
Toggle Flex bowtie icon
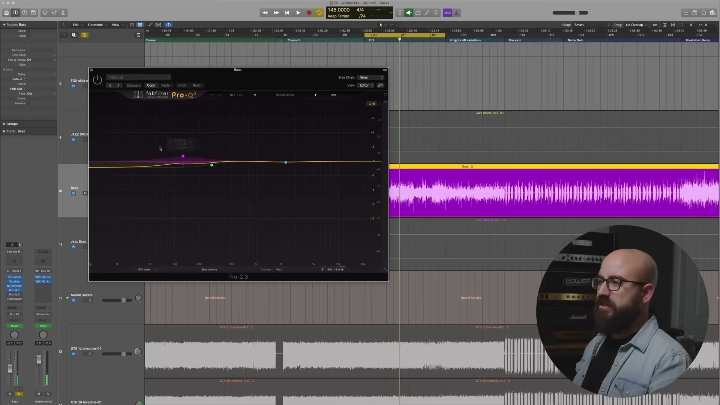pos(158,25)
